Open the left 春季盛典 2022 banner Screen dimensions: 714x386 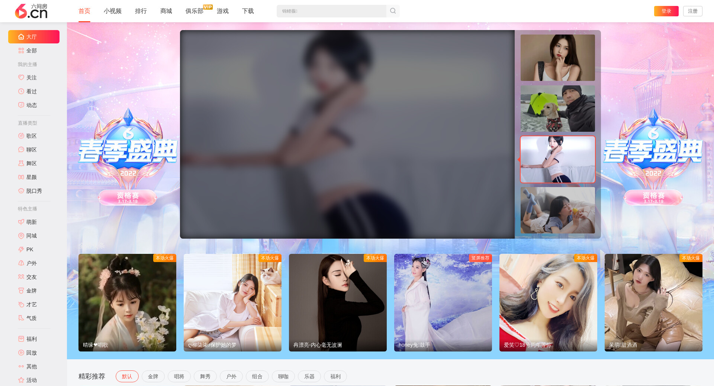(128, 156)
